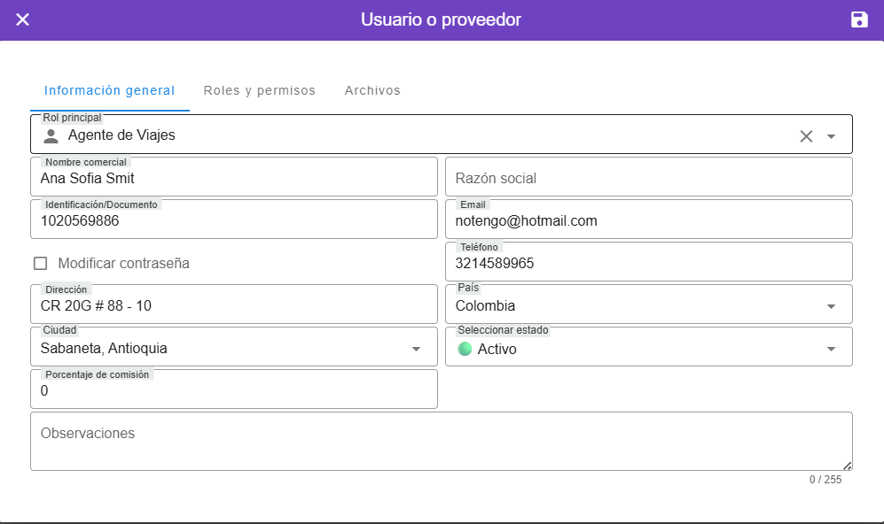Select the Teléfono input field
Screen dimensions: 884x524
tap(648, 263)
